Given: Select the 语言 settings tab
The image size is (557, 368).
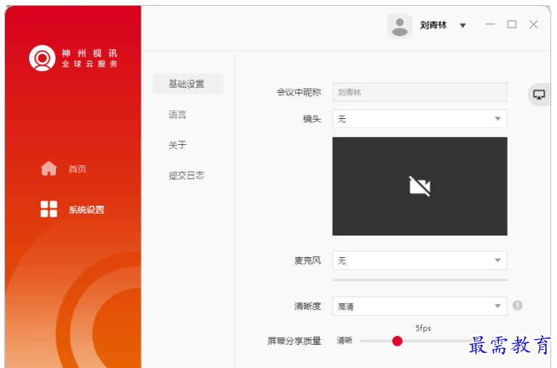Looking at the screenshot, I should coord(177,114).
